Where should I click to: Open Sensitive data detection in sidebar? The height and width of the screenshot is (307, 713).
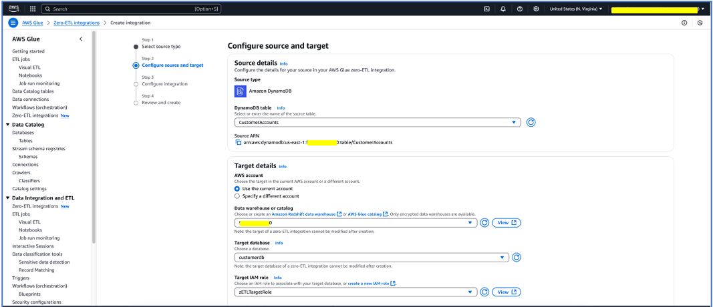44,262
